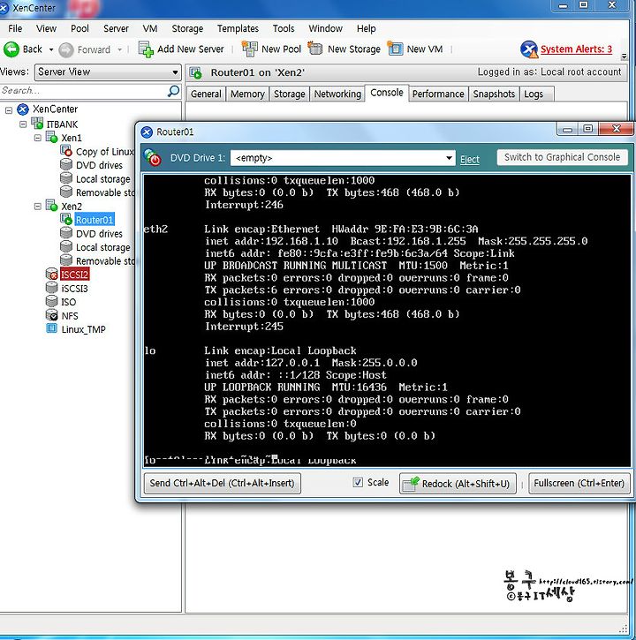Toggle the Scale checkbox
This screenshot has height=640, width=636.
(x=358, y=483)
